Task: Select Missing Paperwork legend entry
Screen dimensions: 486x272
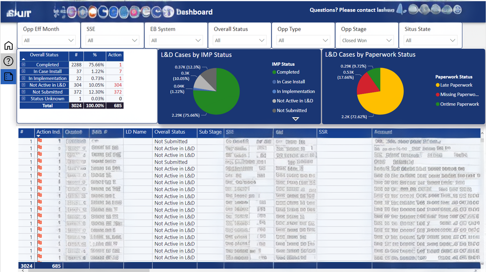Action: [x=457, y=94]
